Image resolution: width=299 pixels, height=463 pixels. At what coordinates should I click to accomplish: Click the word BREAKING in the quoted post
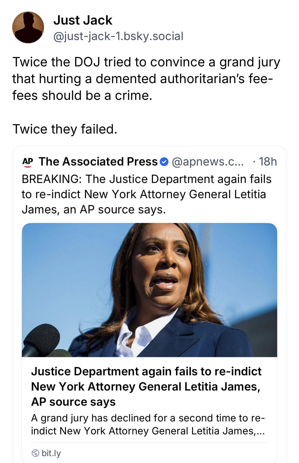50,179
